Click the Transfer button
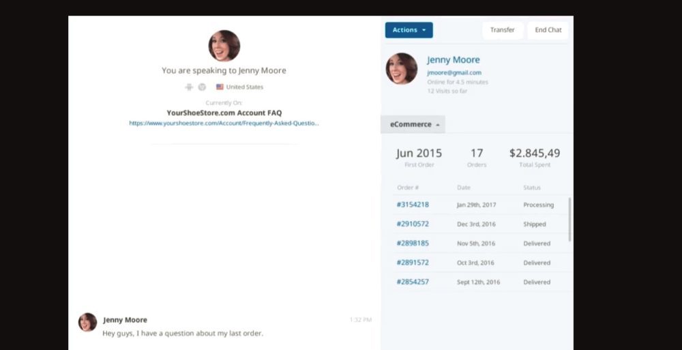This screenshot has width=682, height=350. pyautogui.click(x=502, y=30)
